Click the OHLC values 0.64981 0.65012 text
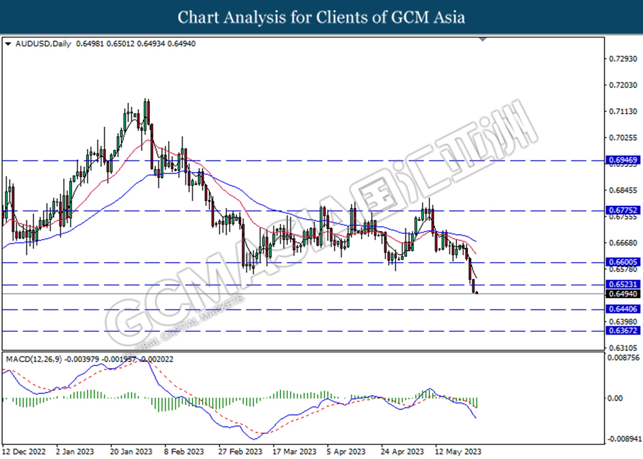The image size is (643, 459). click(x=105, y=44)
